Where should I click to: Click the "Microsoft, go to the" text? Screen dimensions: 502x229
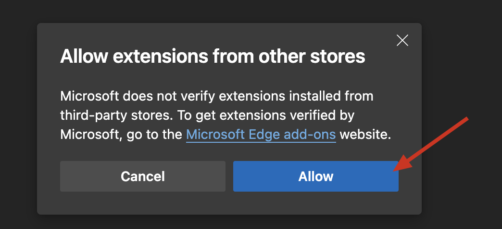121,134
